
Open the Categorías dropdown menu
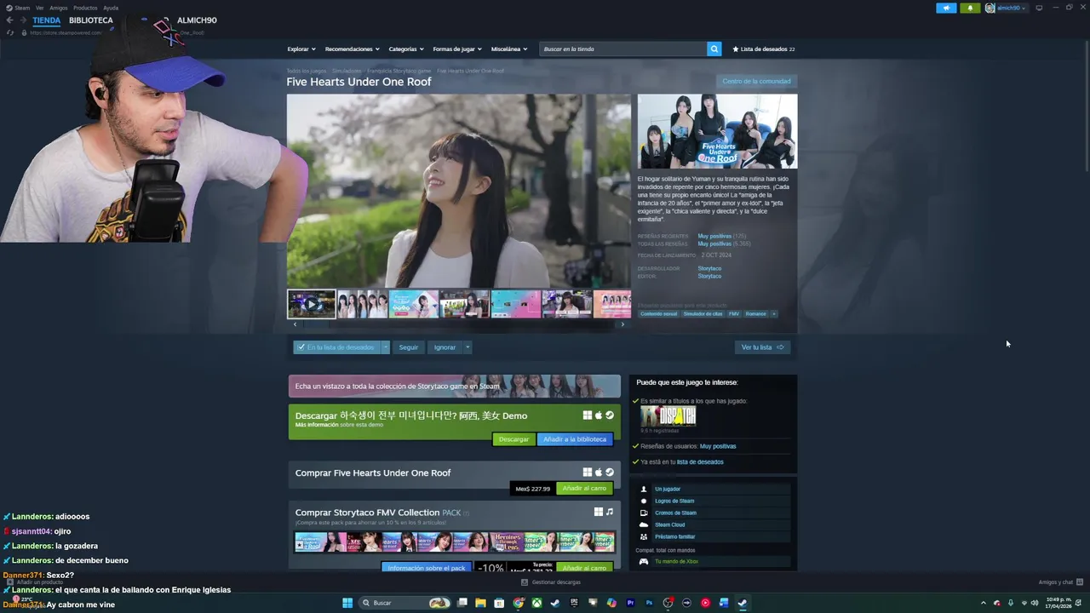[x=405, y=49]
